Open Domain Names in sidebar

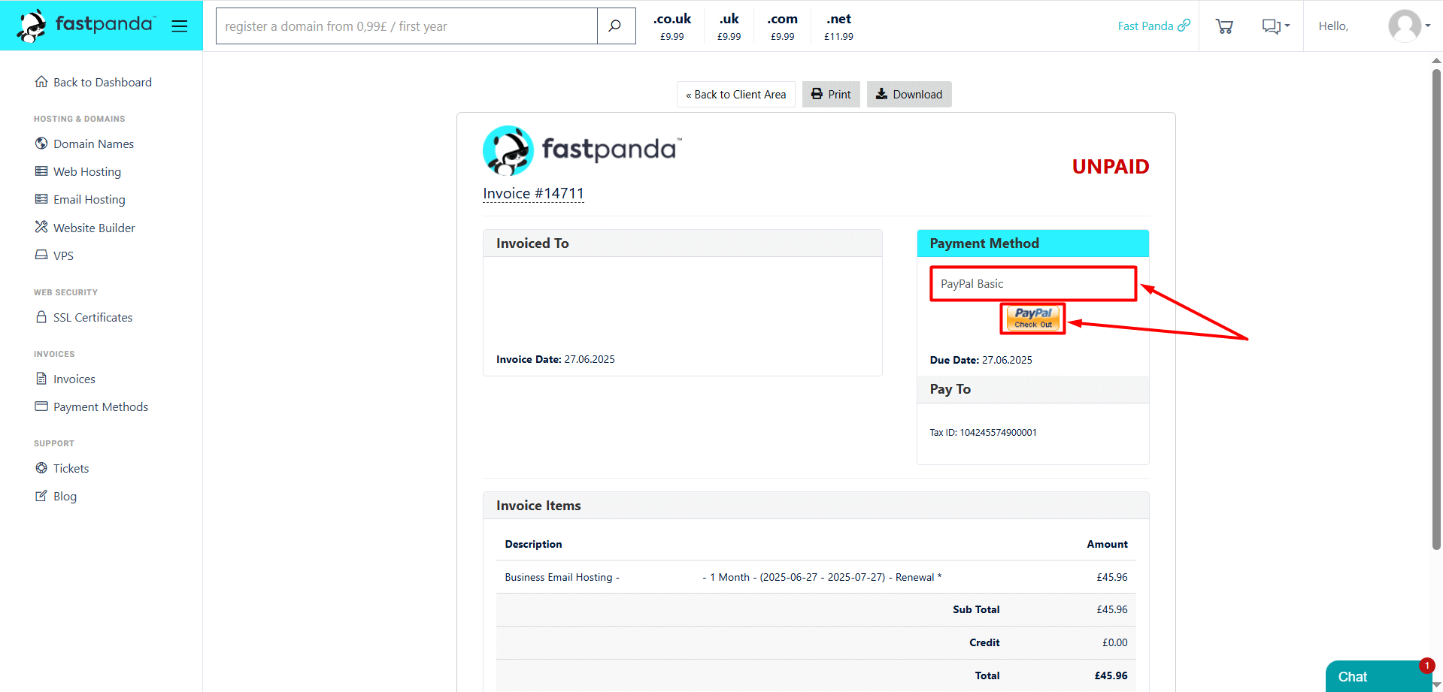84,144
